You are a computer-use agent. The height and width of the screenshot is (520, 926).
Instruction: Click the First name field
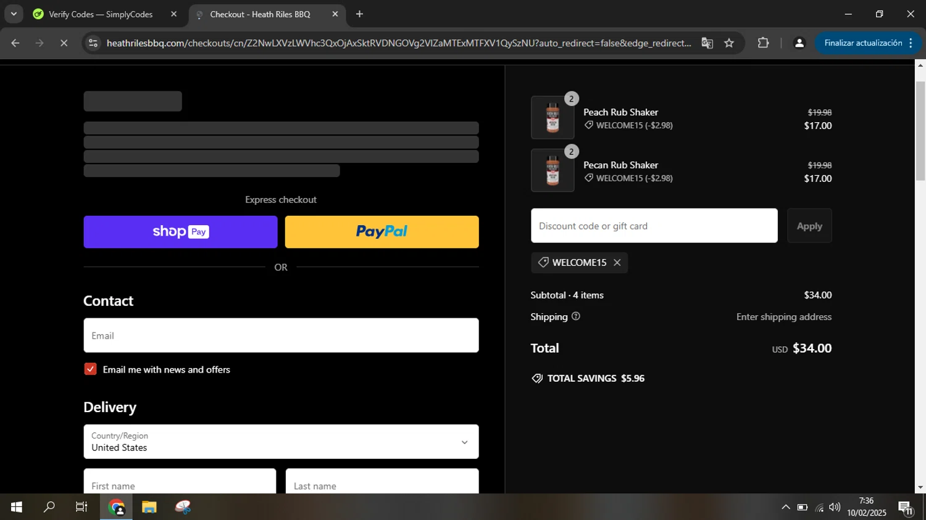(x=180, y=481)
